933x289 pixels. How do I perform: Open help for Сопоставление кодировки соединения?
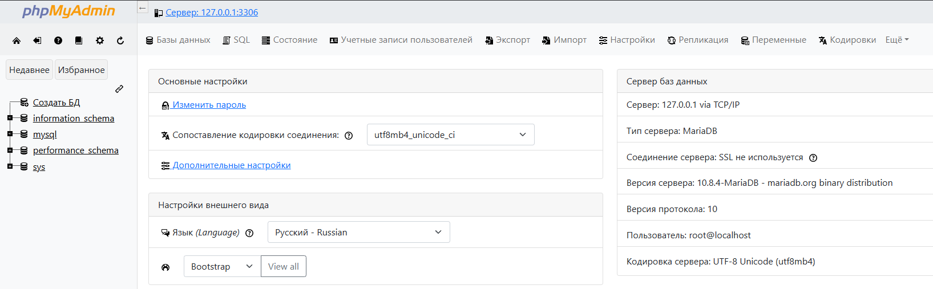tap(349, 136)
